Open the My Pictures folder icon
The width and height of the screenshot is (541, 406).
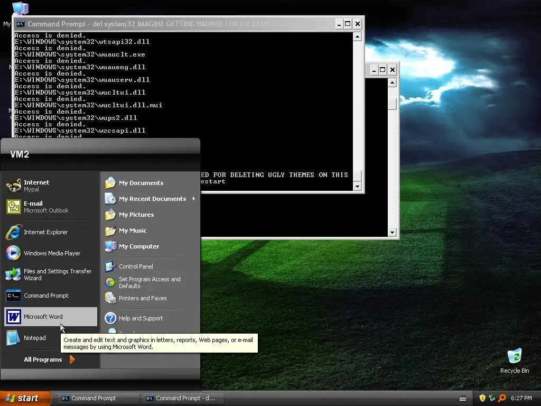click(110, 215)
